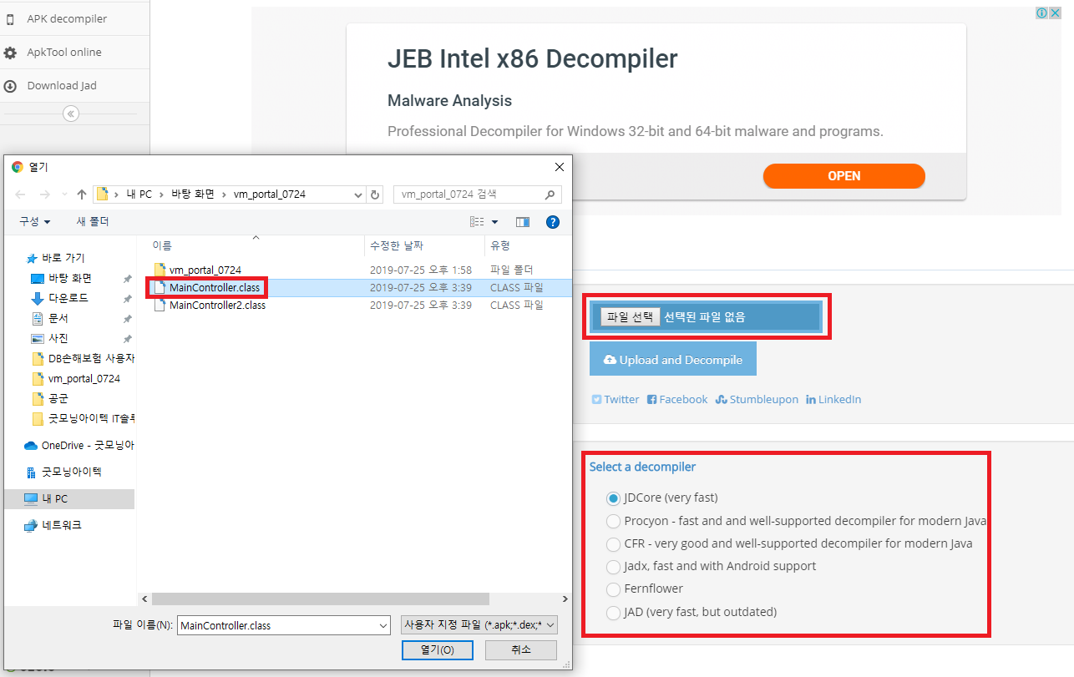Go back in file dialog
This screenshot has width=1074, height=677.
pos(22,195)
